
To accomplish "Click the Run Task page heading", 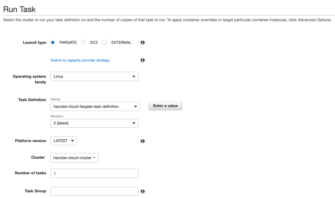I will [x=19, y=9].
